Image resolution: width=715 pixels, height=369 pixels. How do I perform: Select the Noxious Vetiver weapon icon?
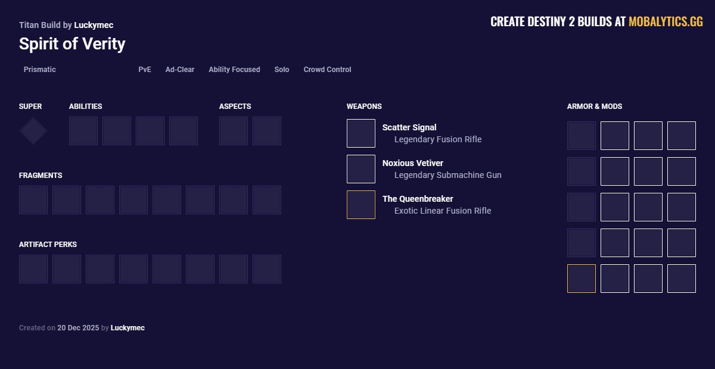pos(361,169)
